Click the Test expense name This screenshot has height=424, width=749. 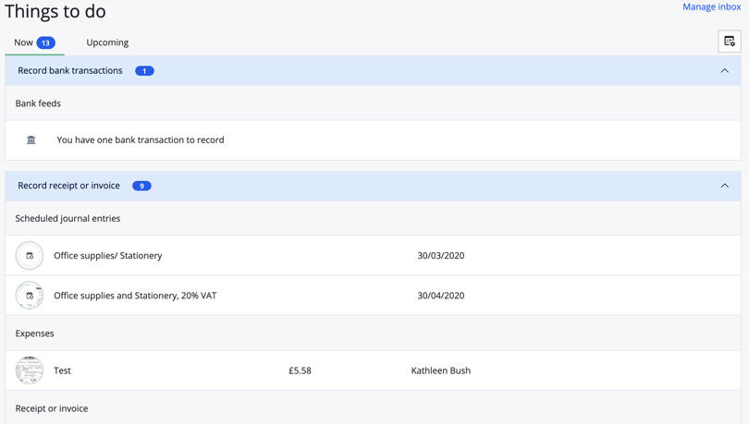pyautogui.click(x=62, y=370)
